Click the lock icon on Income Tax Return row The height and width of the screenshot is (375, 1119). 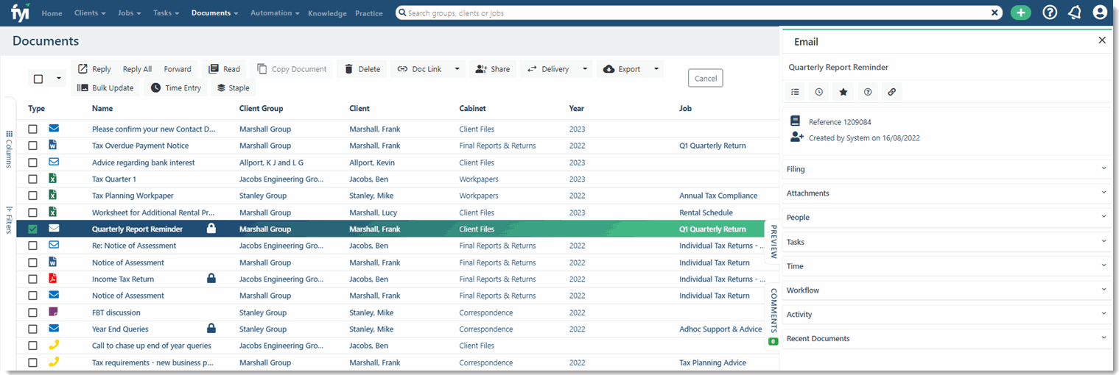coord(211,279)
